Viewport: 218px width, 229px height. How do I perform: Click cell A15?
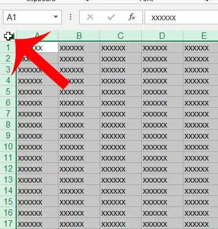pyautogui.click(x=38, y=202)
